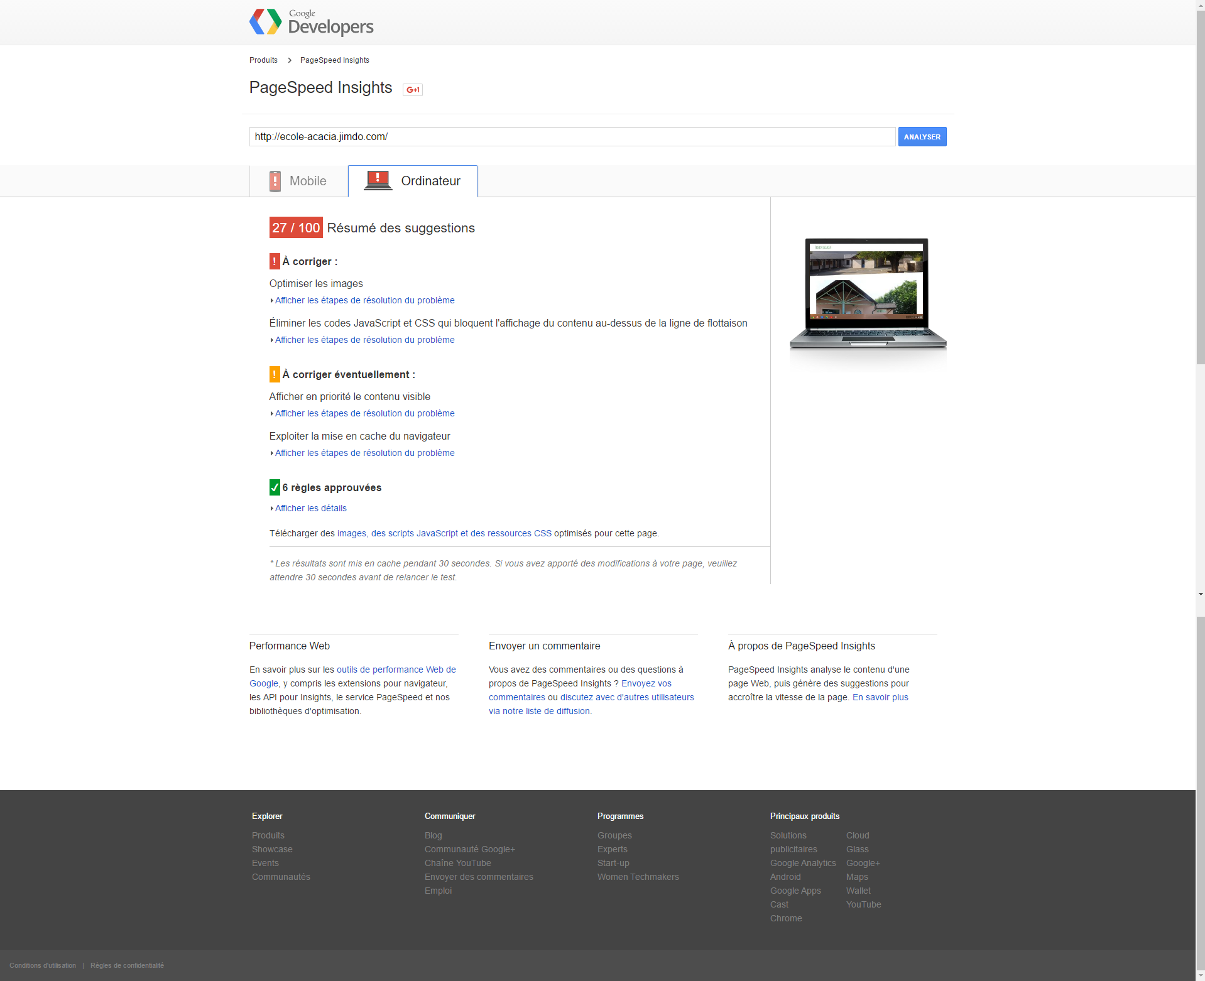Click into the URL input field

[572, 137]
